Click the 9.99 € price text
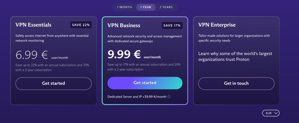The height and width of the screenshot is (123, 299). [124, 55]
